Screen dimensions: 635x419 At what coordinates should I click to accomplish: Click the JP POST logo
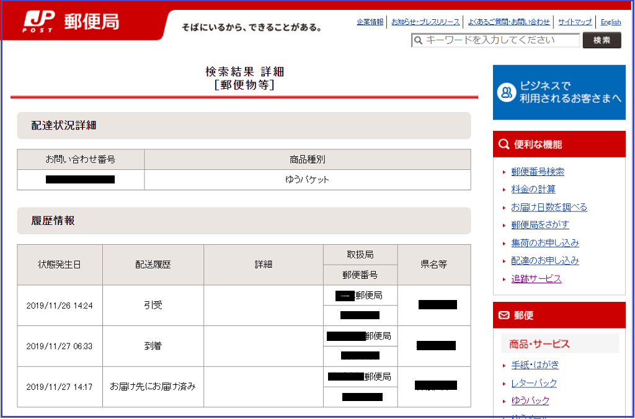[x=38, y=23]
